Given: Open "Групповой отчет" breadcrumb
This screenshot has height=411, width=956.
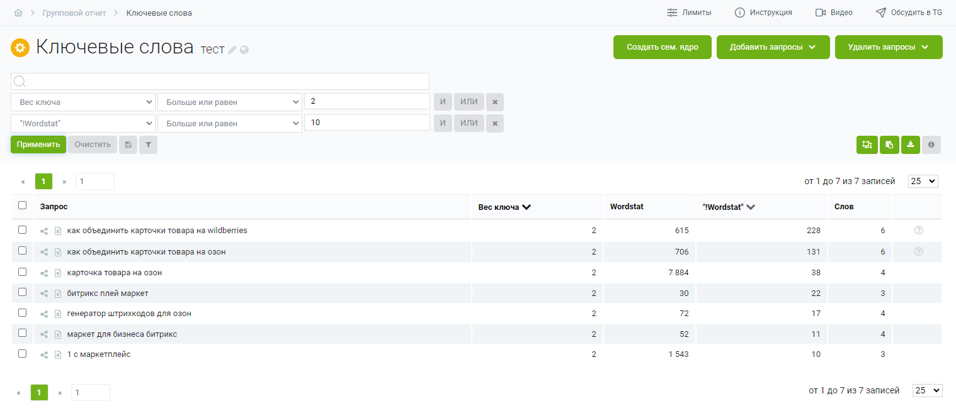Looking at the screenshot, I should click(x=74, y=13).
